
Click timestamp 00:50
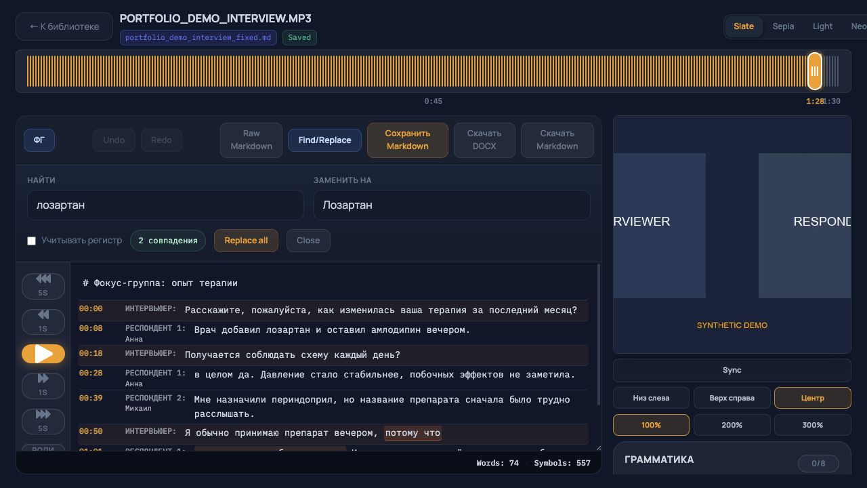(91, 432)
